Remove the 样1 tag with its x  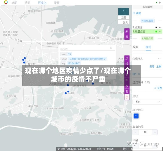pyautogui.click(x=139, y=74)
